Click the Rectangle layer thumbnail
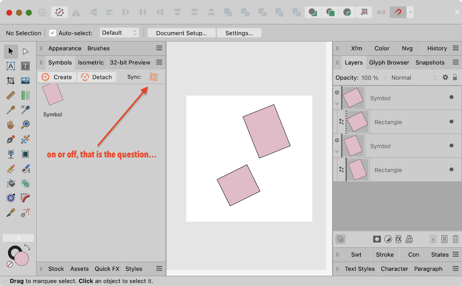 (357, 122)
